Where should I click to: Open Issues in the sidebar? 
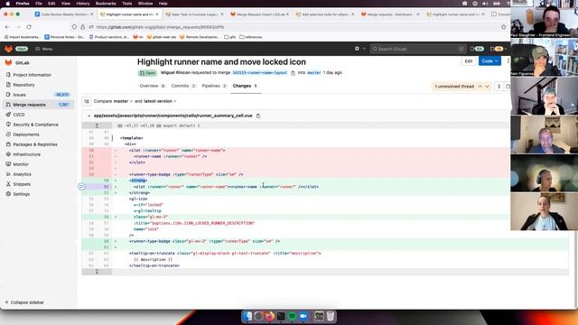19,95
